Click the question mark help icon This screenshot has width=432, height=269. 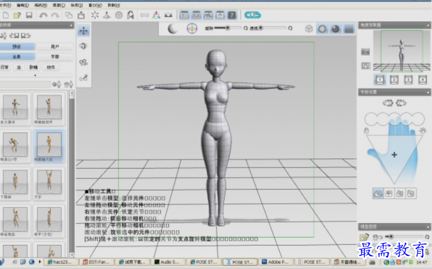pos(232,15)
